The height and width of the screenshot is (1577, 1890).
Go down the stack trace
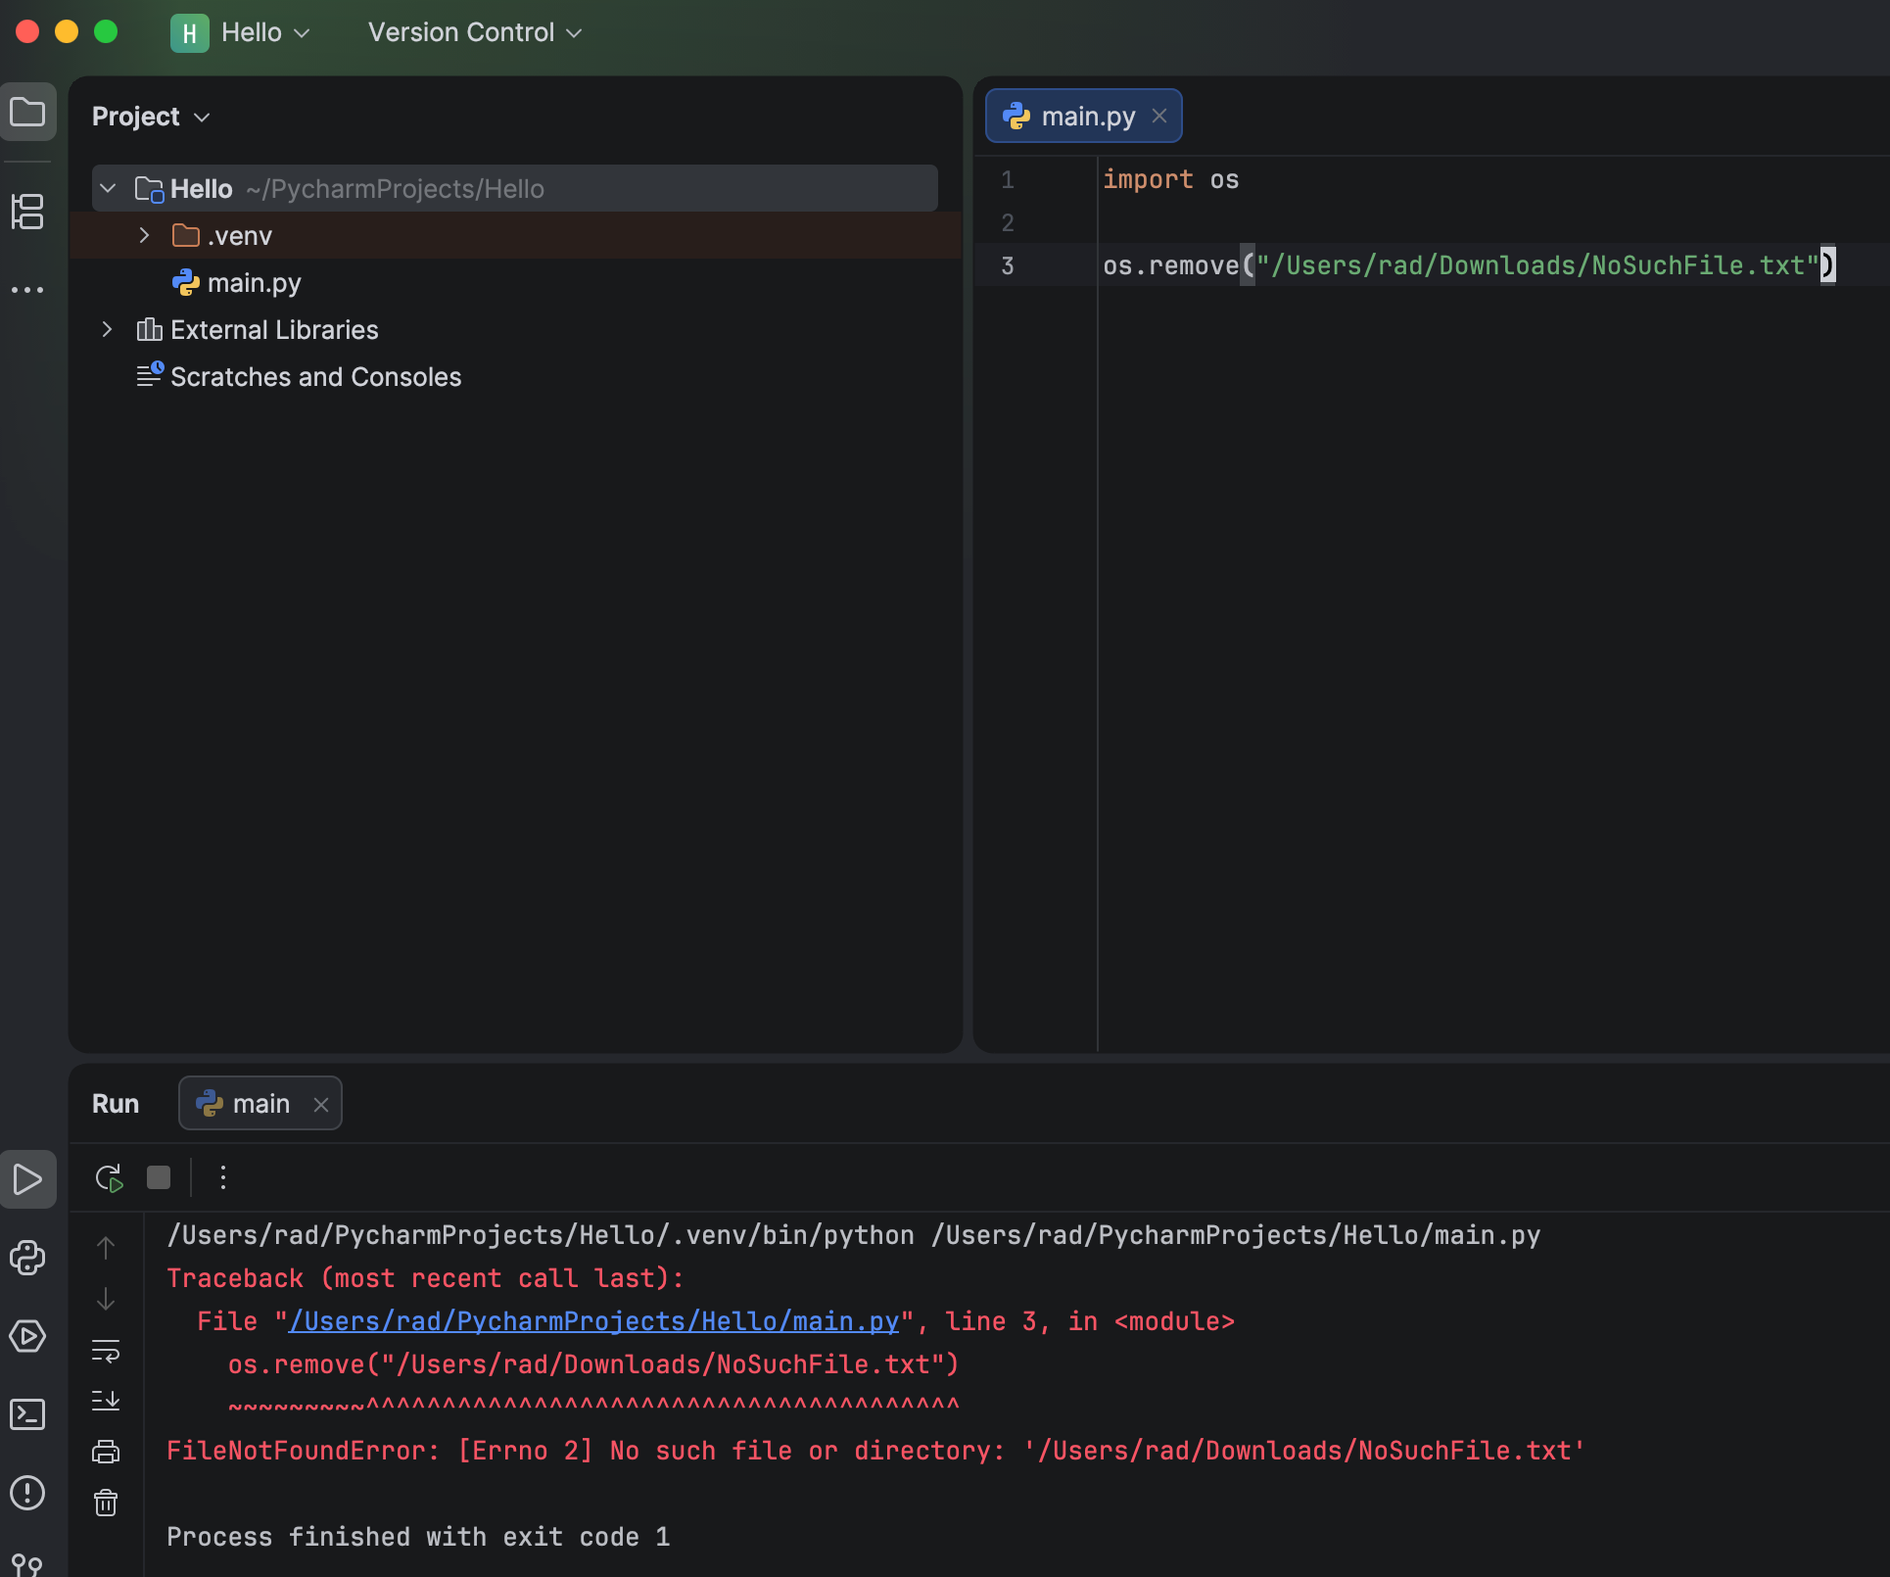click(x=106, y=1299)
